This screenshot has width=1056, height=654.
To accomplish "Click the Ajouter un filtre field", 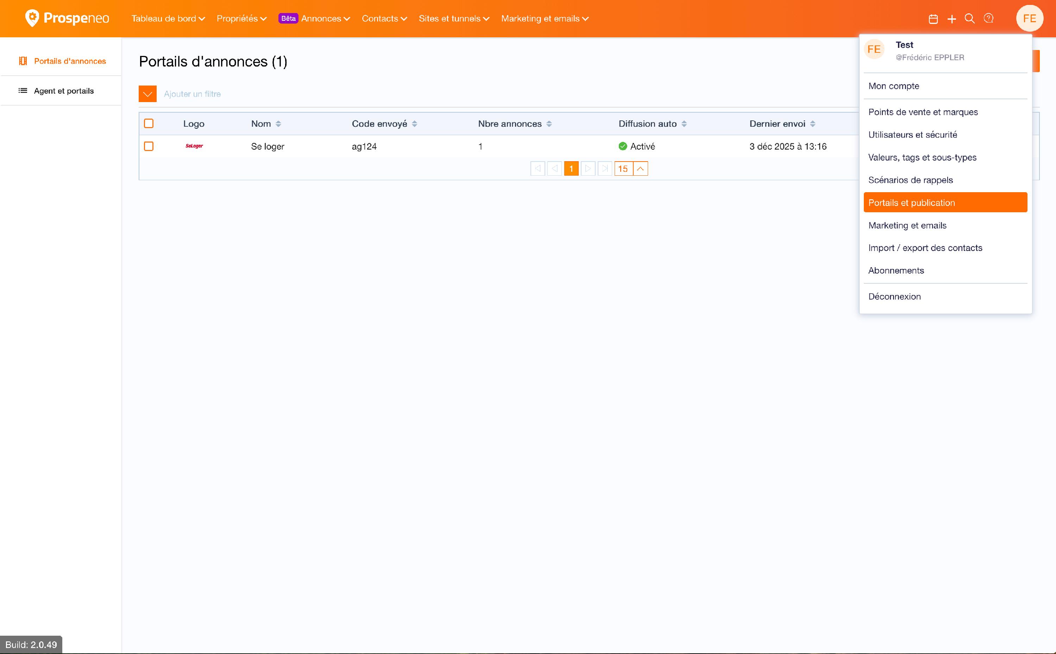I will pyautogui.click(x=193, y=94).
